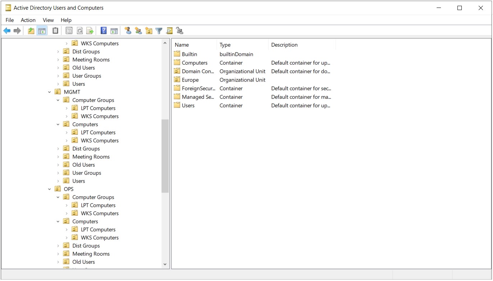Select the Europe row name
The image size is (493, 281).
click(190, 80)
